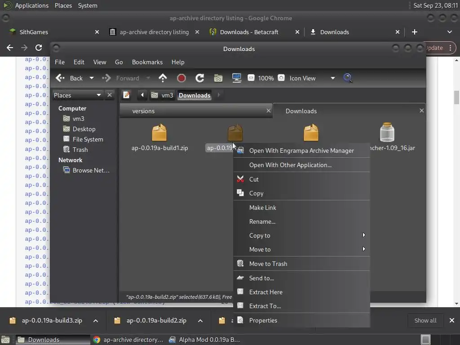Reload the Downloads folder view

coord(200,78)
